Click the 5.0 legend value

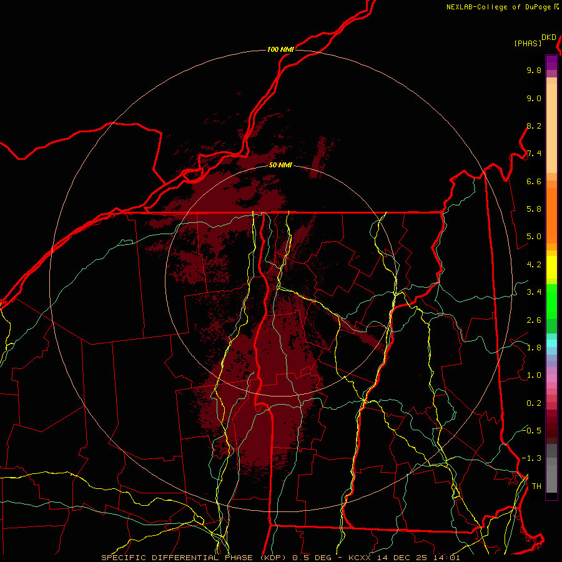(534, 237)
